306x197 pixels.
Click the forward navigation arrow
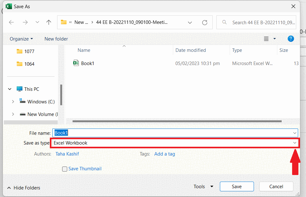tap(25, 22)
